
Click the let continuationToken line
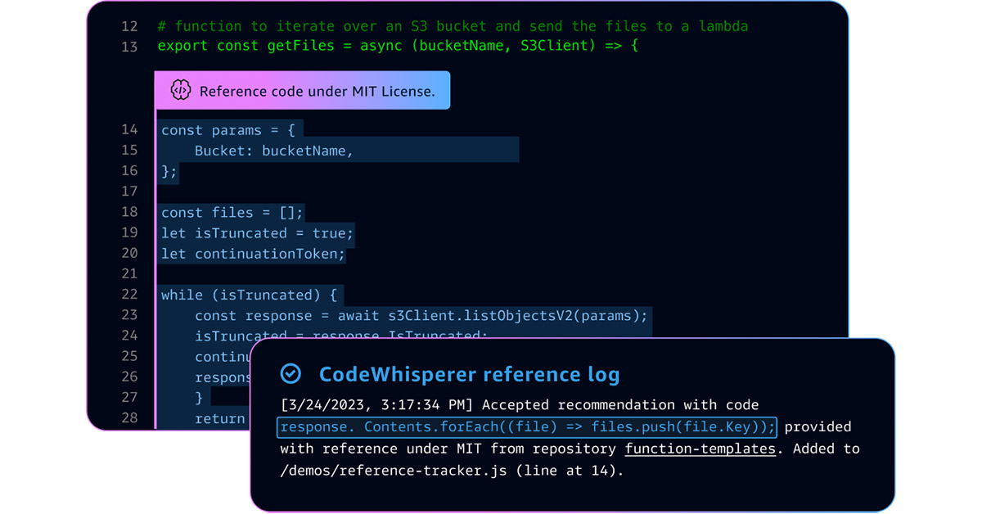[253, 254]
